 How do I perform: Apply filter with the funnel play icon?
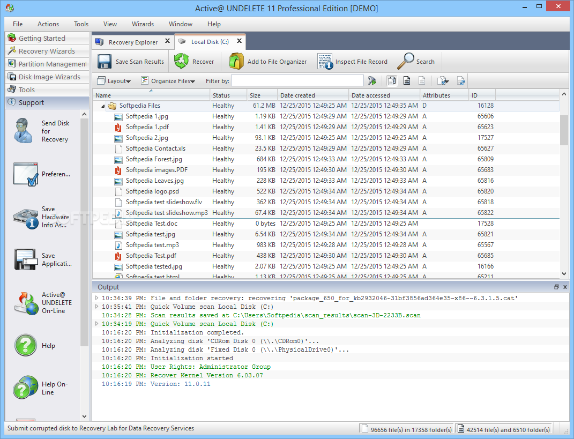(372, 80)
